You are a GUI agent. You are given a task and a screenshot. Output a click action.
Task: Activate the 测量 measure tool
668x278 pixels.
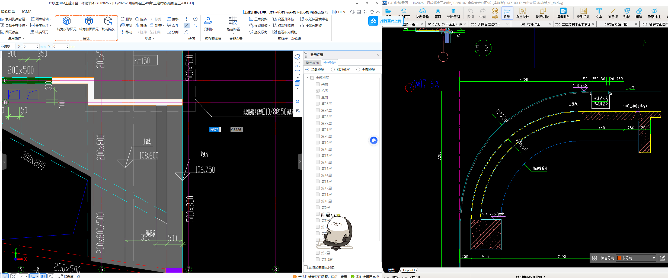507,11
